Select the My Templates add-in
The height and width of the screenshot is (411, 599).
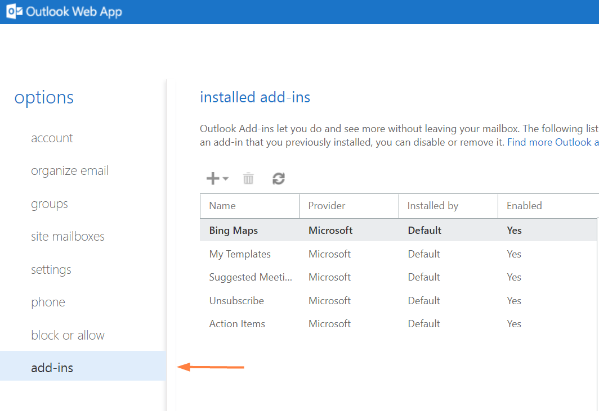coord(398,254)
